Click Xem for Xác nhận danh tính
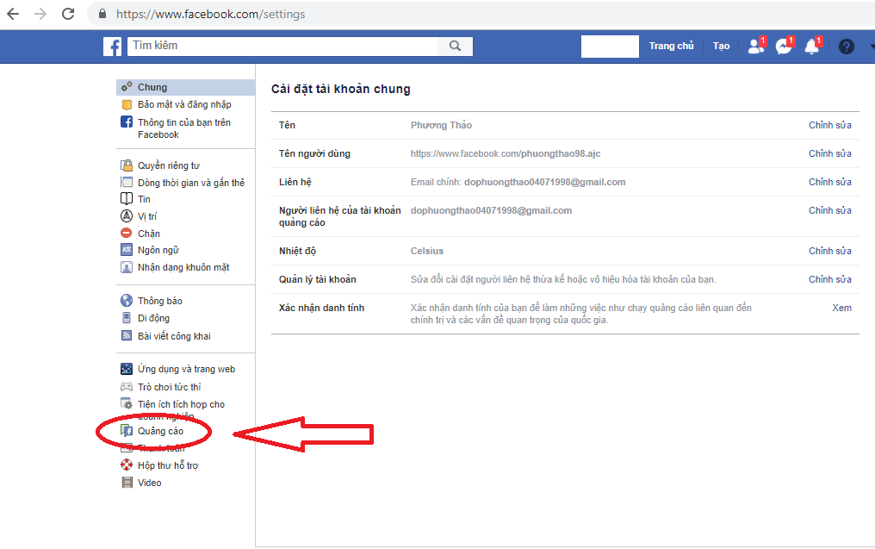Image resolution: width=875 pixels, height=549 pixels. tap(841, 308)
